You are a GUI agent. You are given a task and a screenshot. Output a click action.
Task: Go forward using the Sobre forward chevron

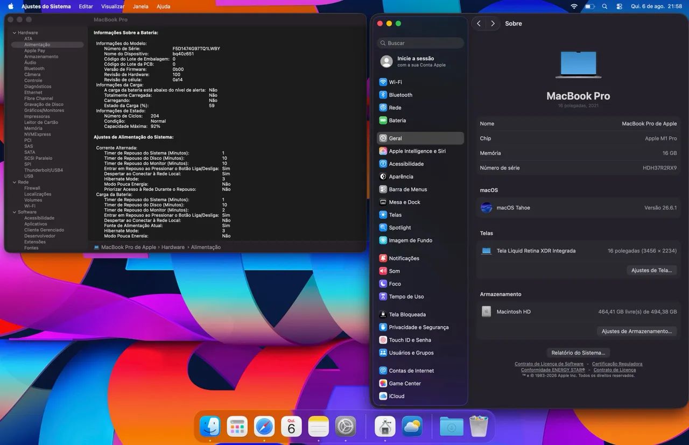pos(493,24)
